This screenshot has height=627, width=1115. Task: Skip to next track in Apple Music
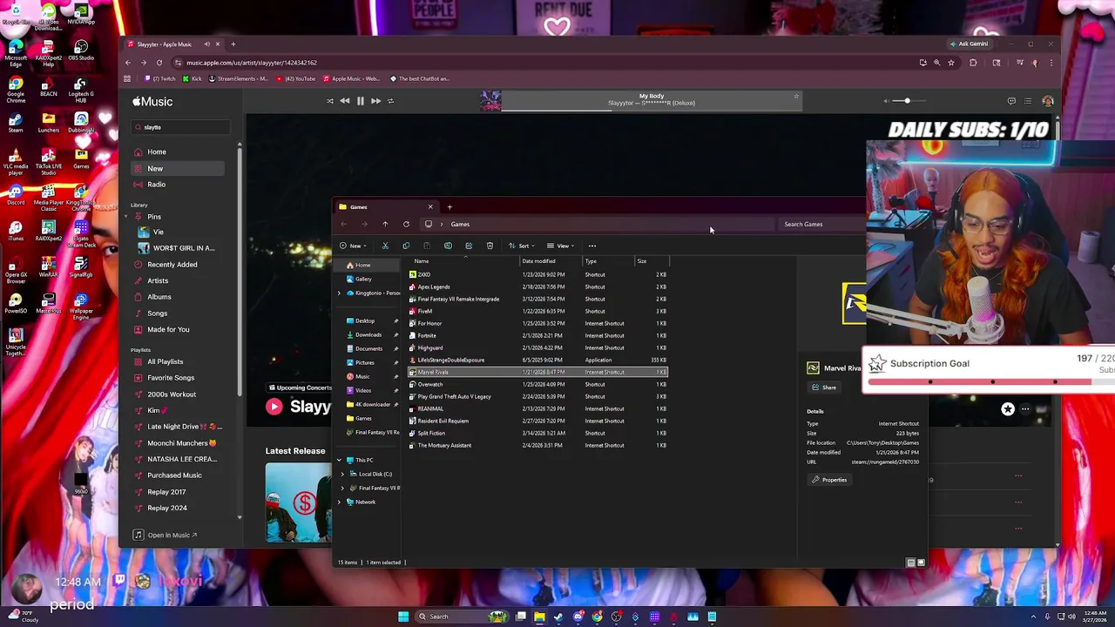point(375,101)
